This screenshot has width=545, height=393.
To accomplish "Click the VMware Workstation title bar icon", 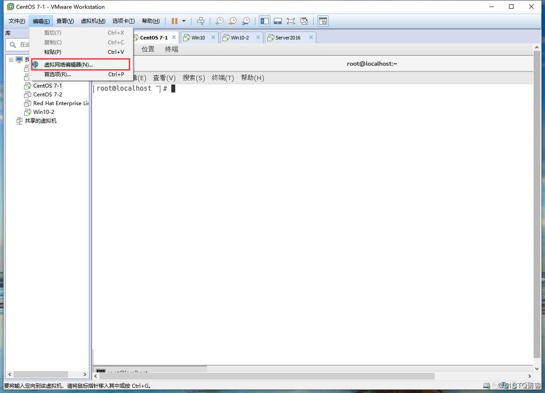I will (x=11, y=7).
